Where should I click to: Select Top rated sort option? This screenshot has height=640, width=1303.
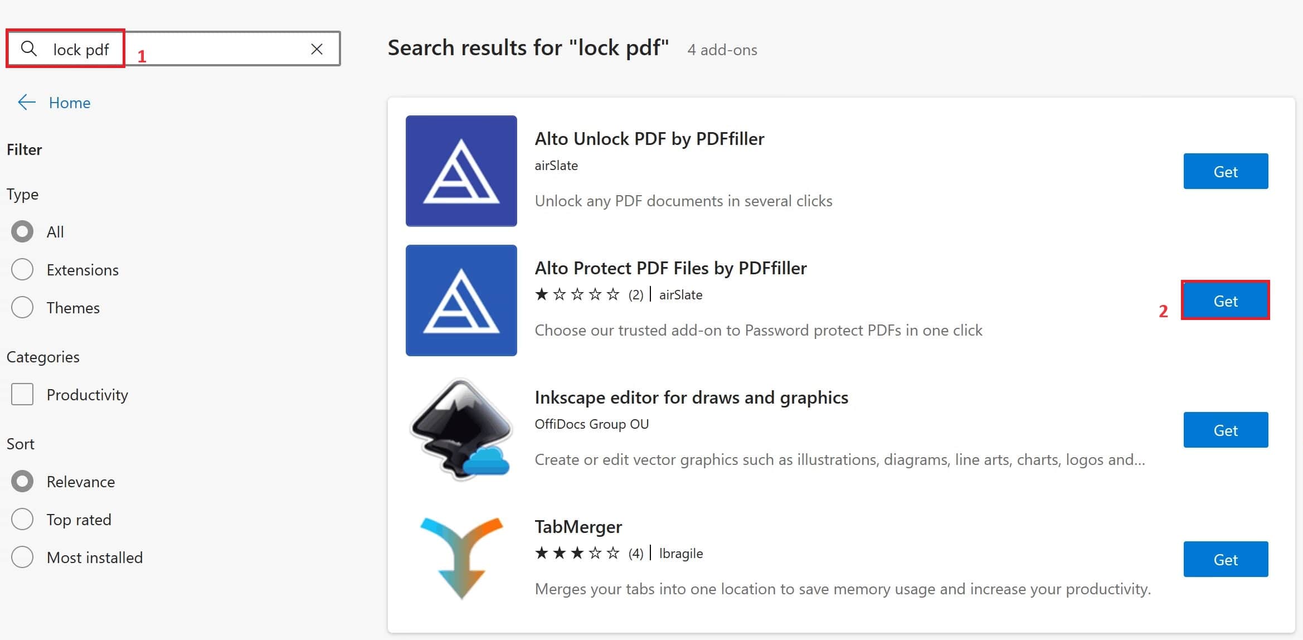tap(22, 520)
